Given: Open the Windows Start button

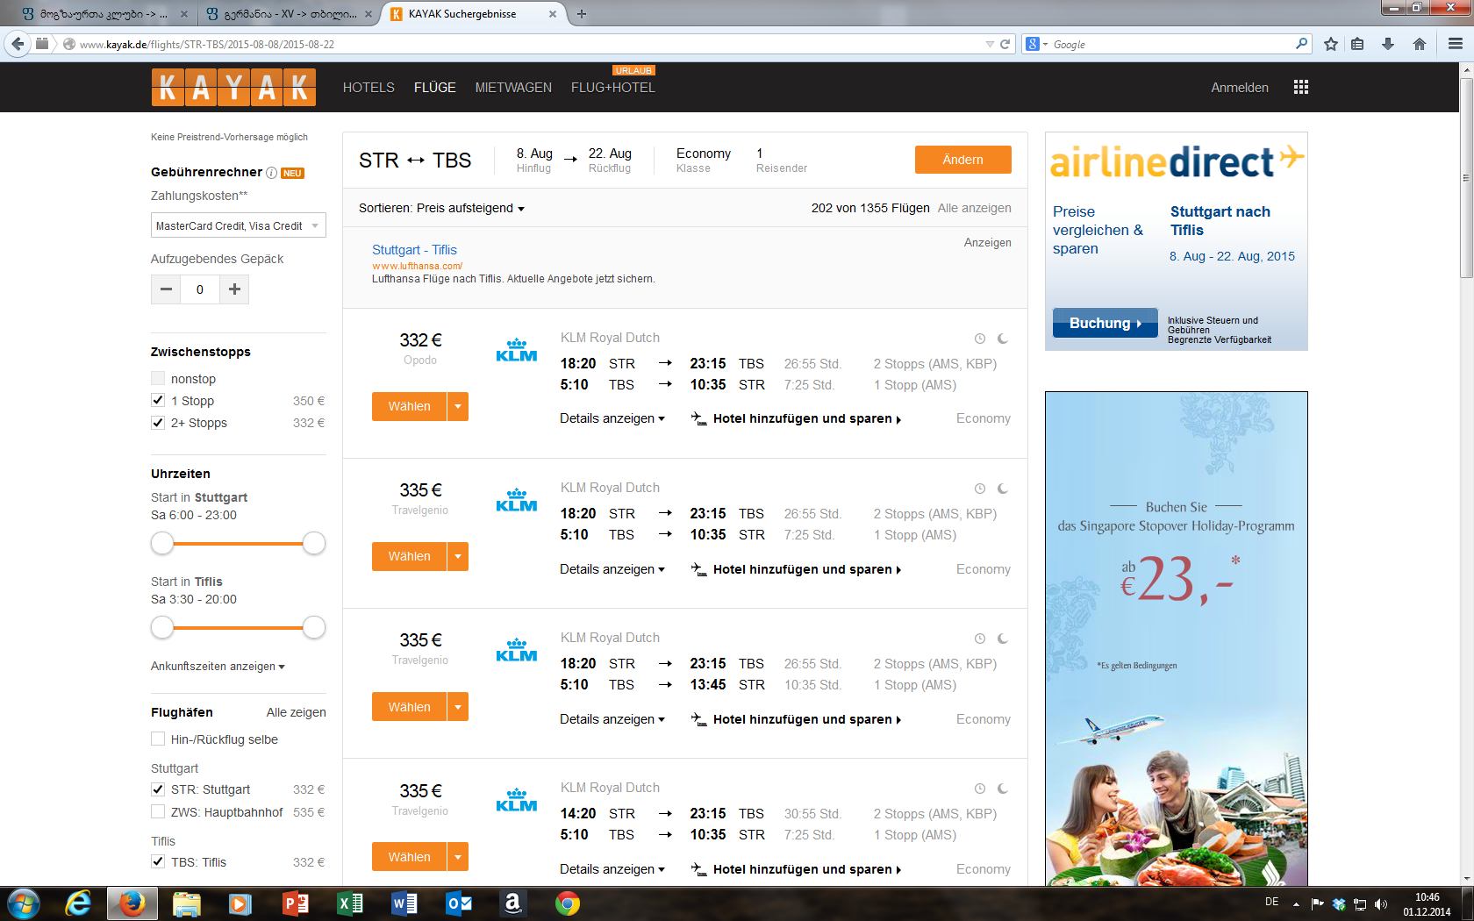Looking at the screenshot, I should [x=24, y=903].
